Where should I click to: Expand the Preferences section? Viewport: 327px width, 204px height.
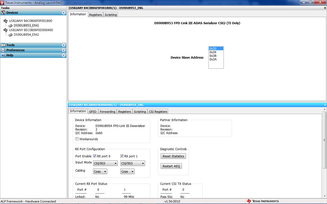click(x=64, y=50)
